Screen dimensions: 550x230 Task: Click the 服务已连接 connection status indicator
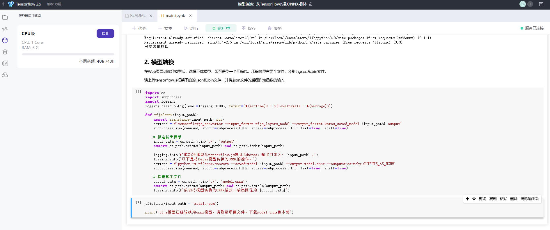[x=532, y=28]
